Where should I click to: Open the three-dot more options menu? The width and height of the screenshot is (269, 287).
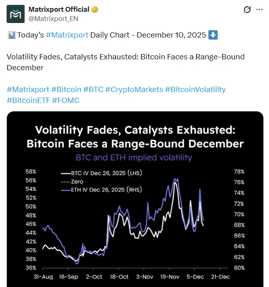point(260,10)
